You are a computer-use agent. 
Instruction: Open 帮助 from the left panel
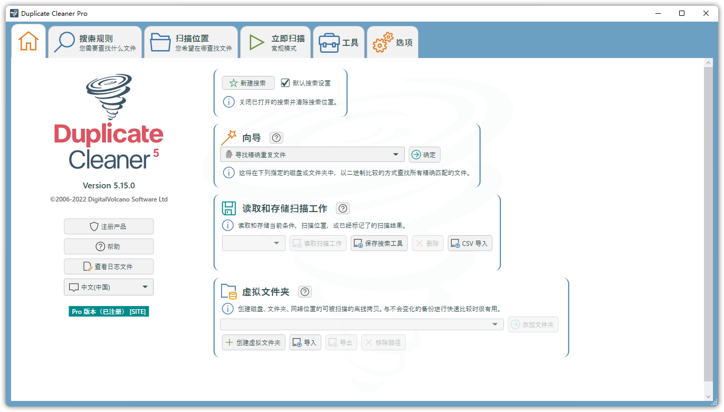click(x=109, y=246)
